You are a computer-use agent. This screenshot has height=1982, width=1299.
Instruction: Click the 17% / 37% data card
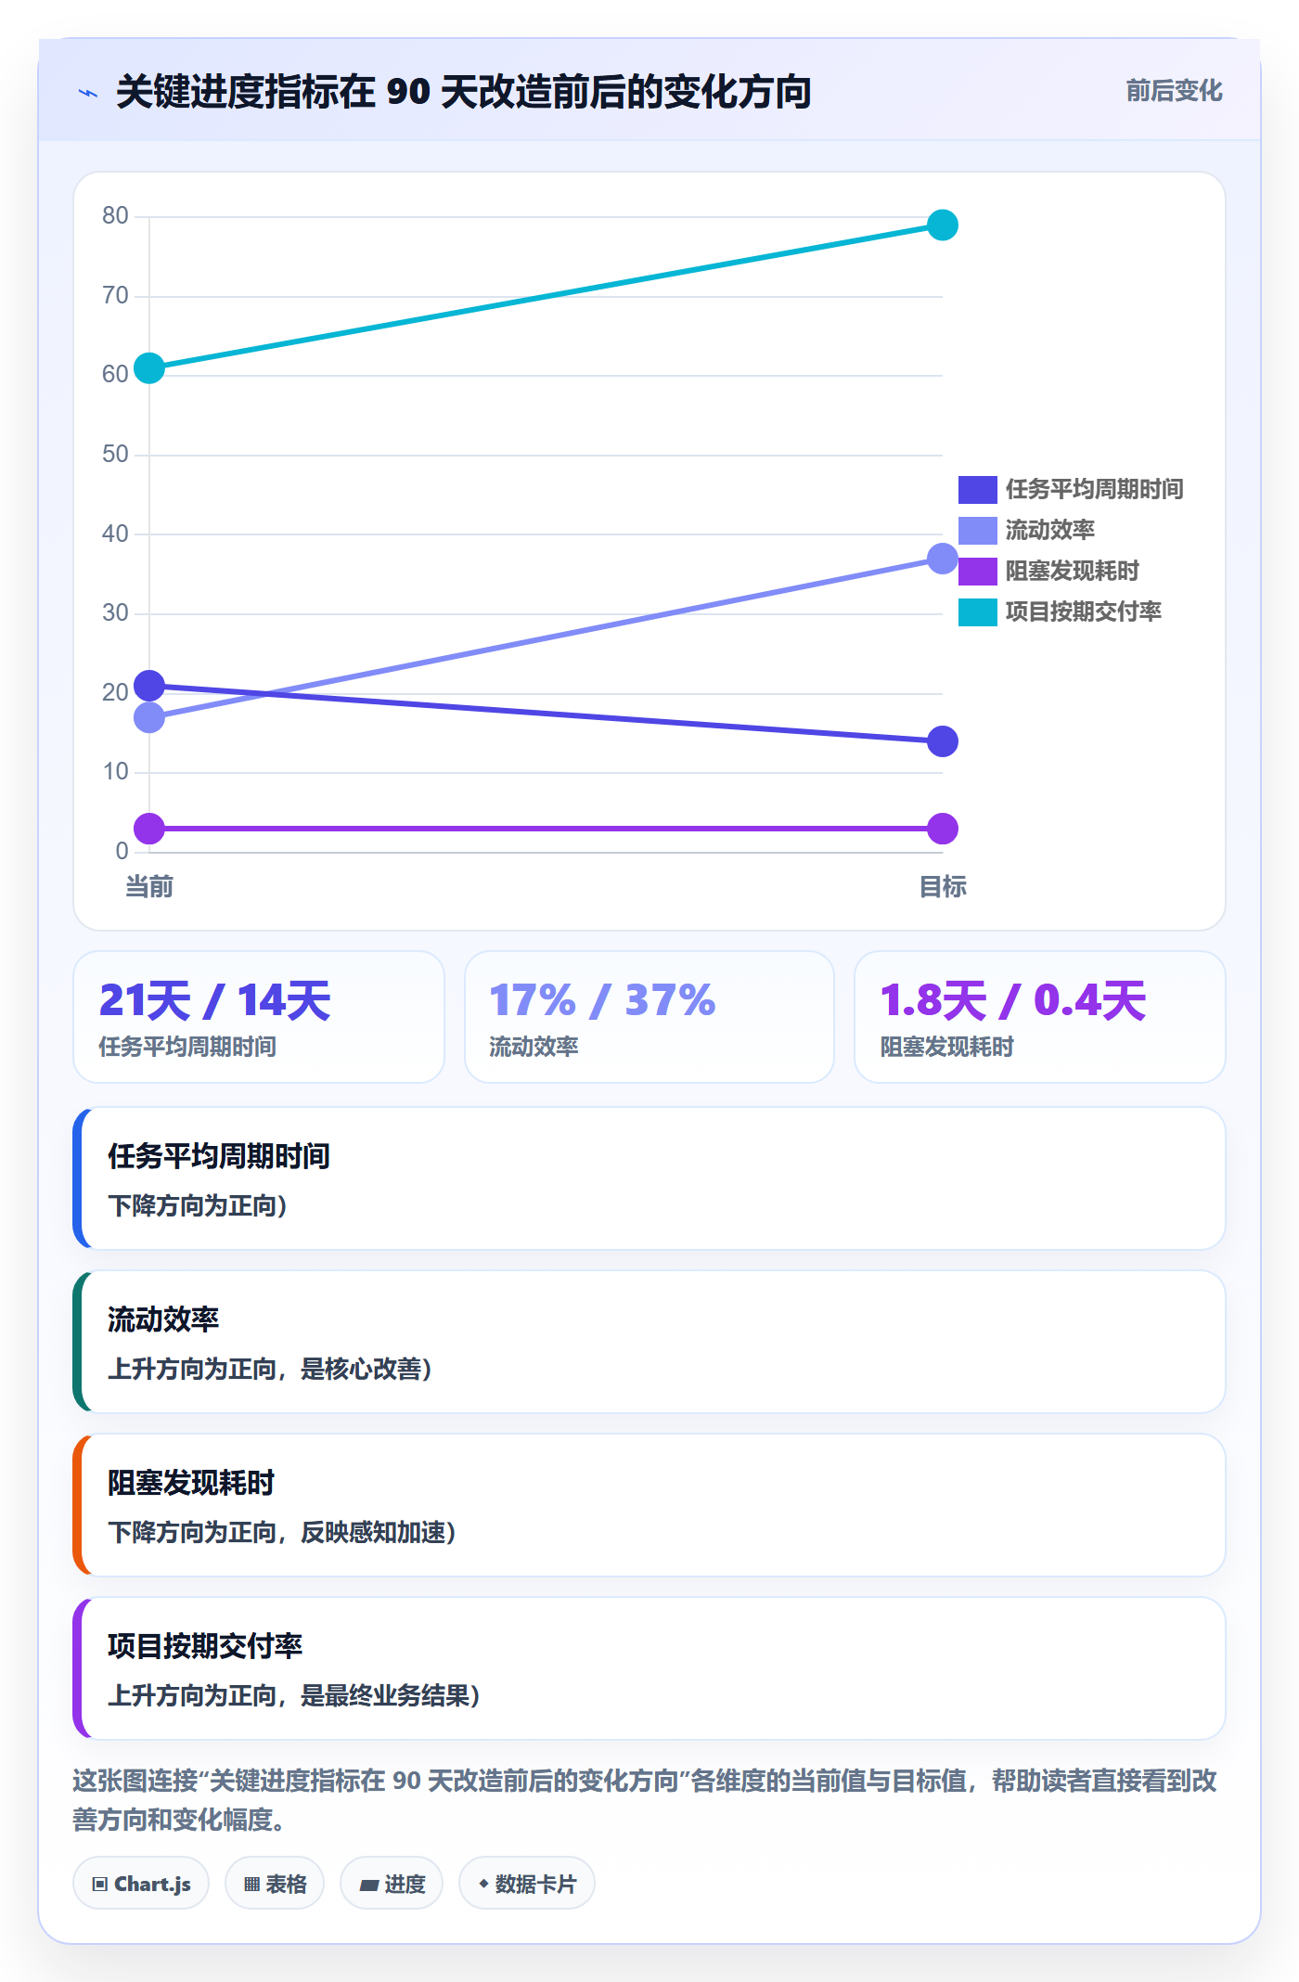click(x=649, y=1017)
